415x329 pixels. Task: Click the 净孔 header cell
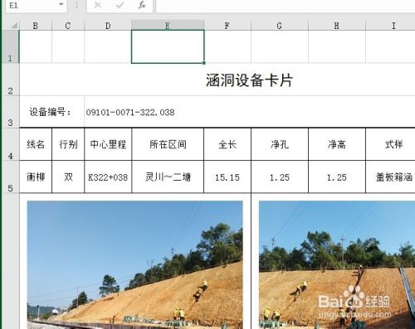pos(280,144)
